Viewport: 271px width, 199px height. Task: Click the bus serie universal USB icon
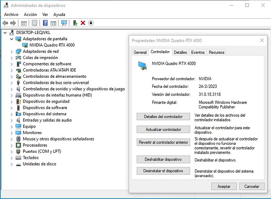click(x=18, y=83)
